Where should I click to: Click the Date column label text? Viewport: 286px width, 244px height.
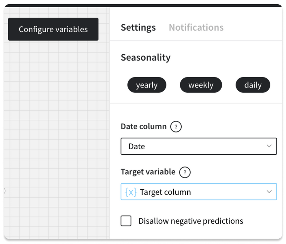pyautogui.click(x=144, y=126)
